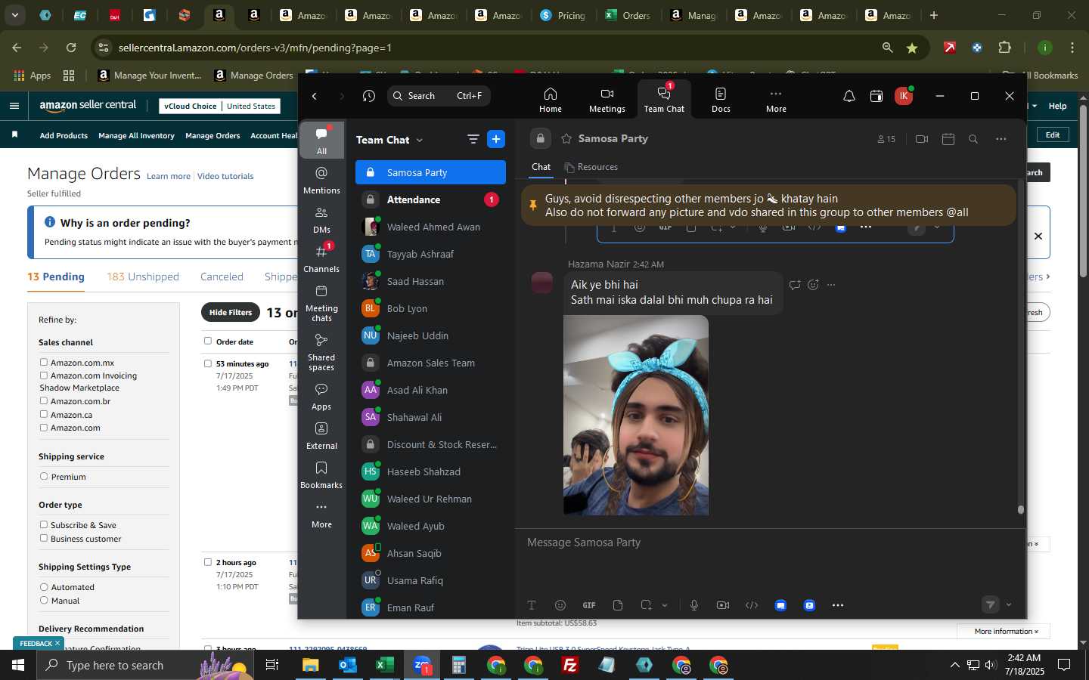Expand the screenshot tool dropdown arrow in composer

[x=665, y=605]
